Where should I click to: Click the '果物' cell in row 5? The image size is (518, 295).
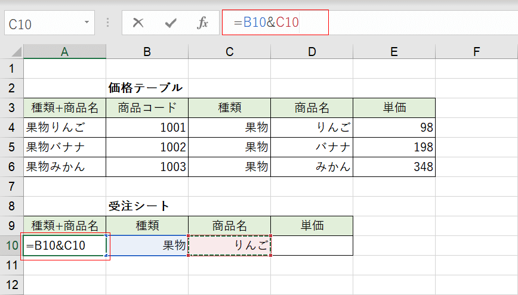(x=229, y=147)
